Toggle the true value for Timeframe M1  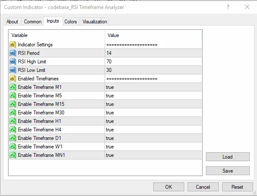(110, 87)
